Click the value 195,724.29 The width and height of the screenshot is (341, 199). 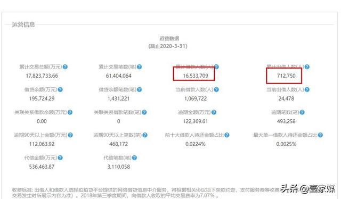point(42,98)
